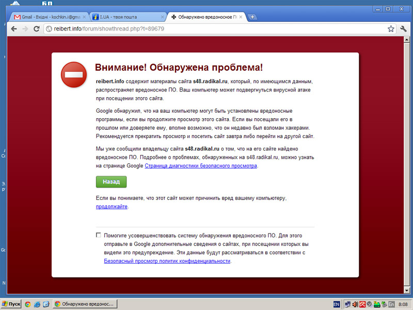This screenshot has width=413, height=310.
Task: Launch Internet Explorer from quick launch
Action: pyautogui.click(x=37, y=304)
